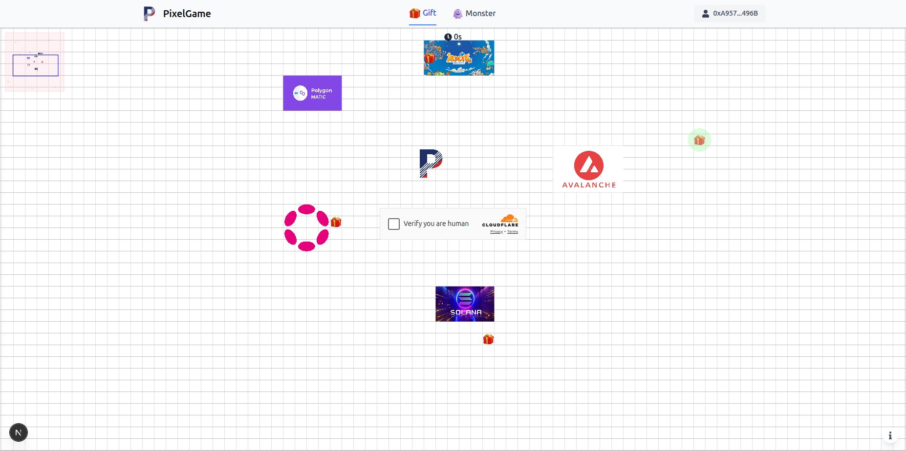The image size is (906, 451).
Task: Collect the gift box below Solana tile
Action: click(488, 339)
